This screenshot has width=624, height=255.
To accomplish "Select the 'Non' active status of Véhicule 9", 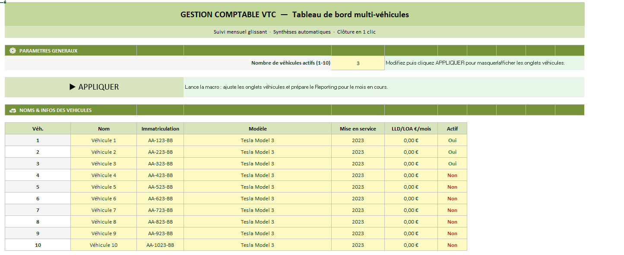I will [x=452, y=233].
